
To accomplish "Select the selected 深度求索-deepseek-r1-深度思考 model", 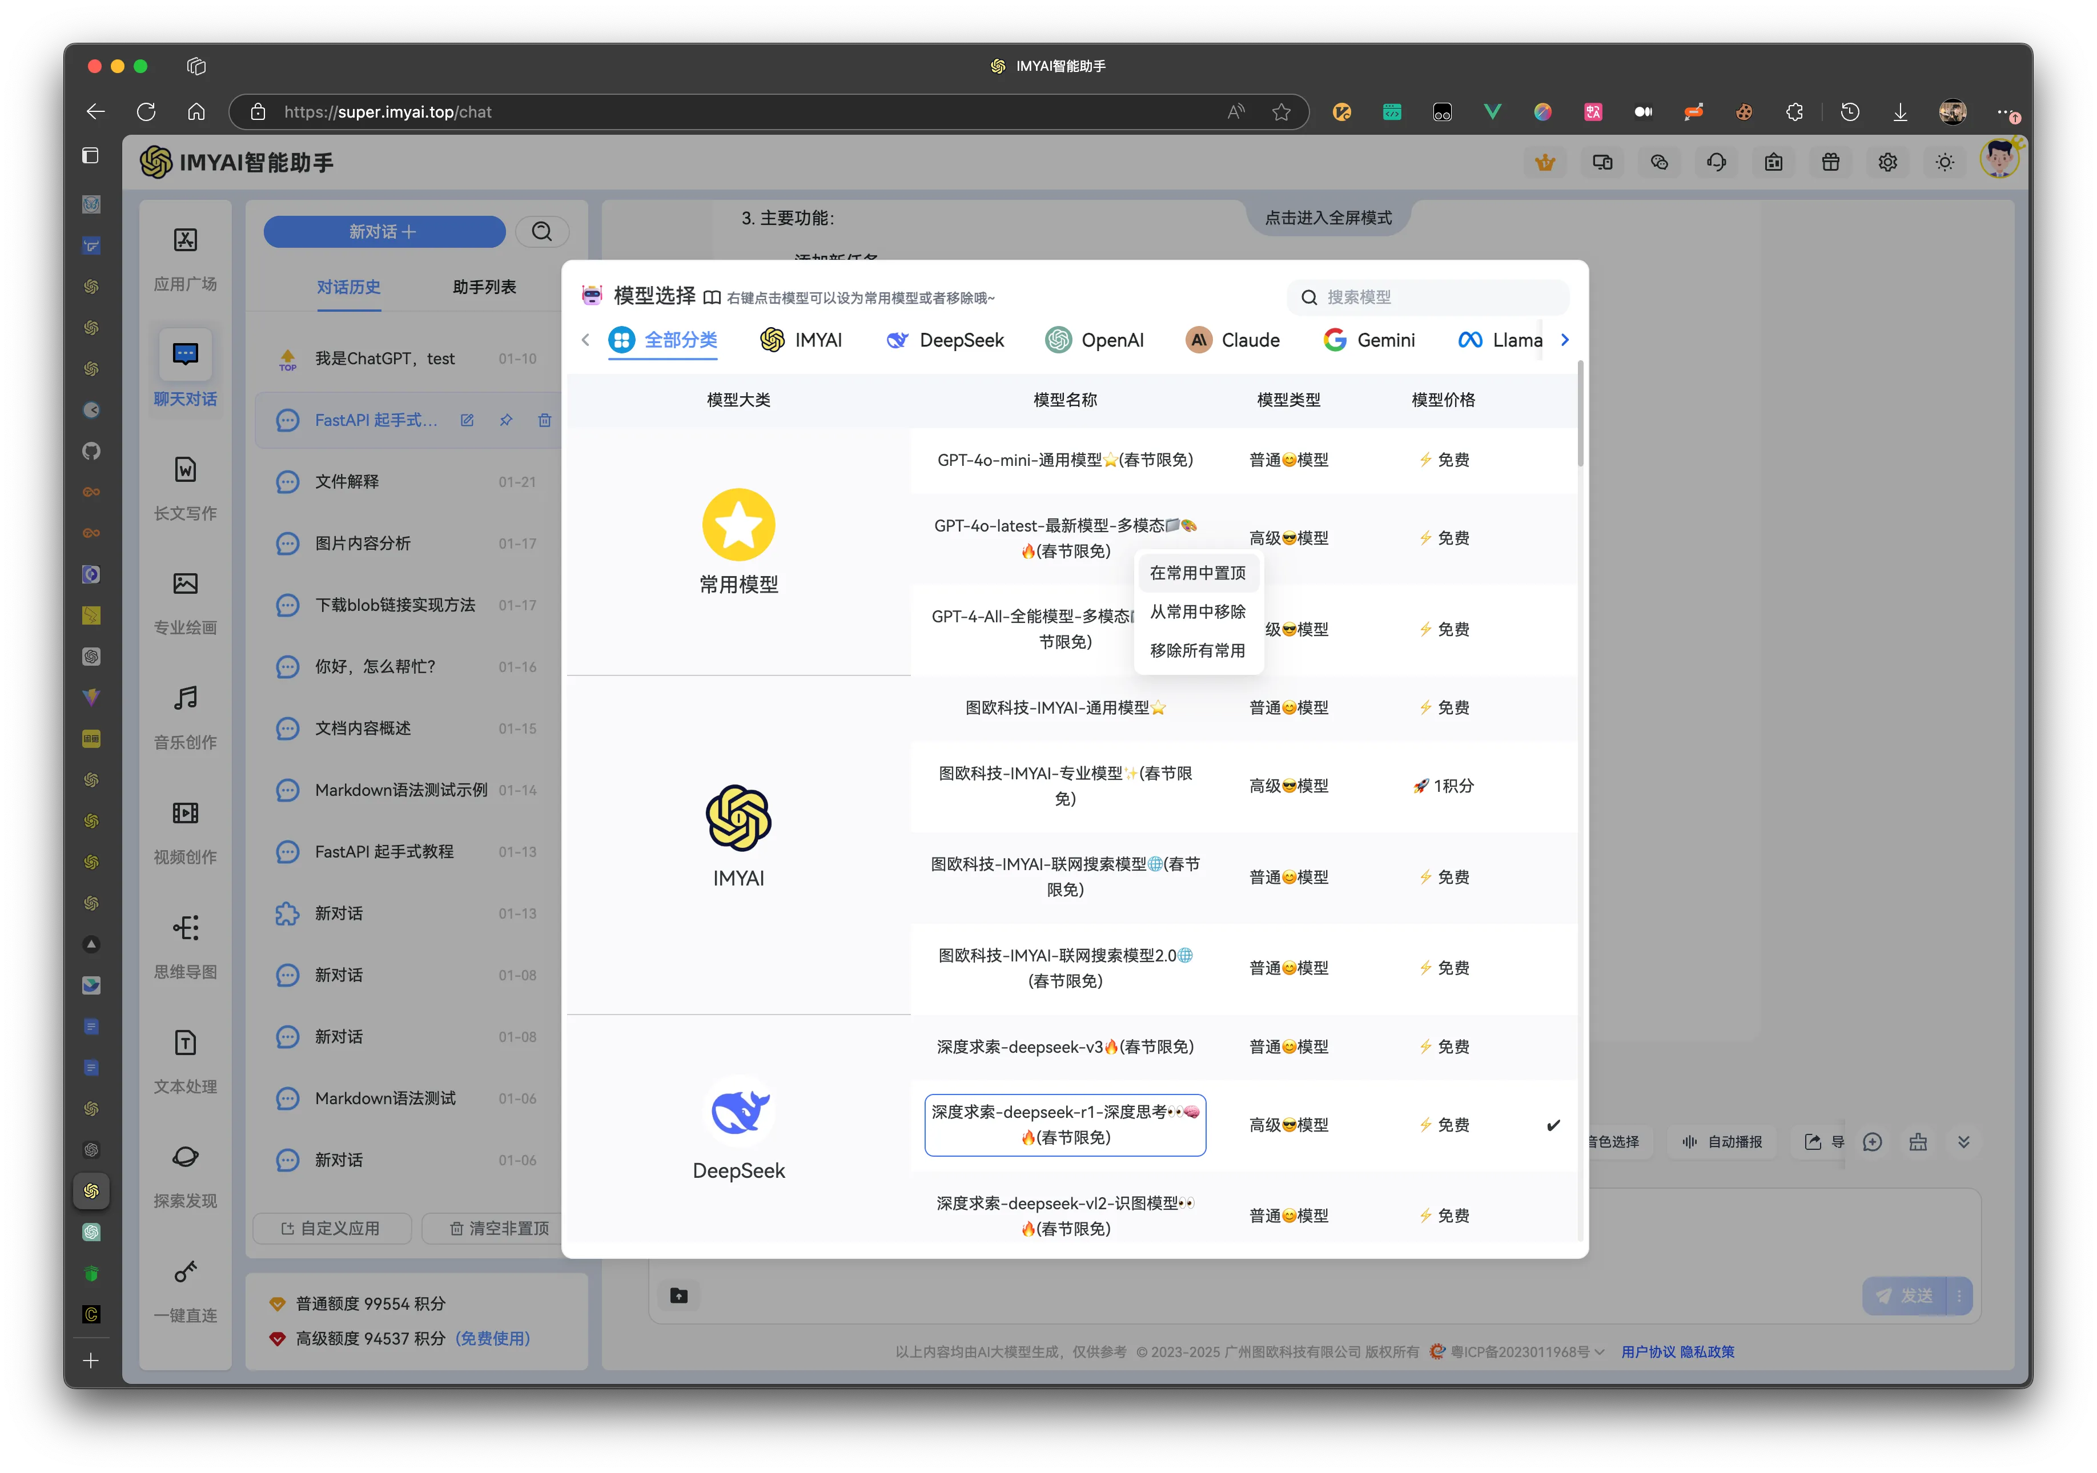I will tap(1065, 1124).
